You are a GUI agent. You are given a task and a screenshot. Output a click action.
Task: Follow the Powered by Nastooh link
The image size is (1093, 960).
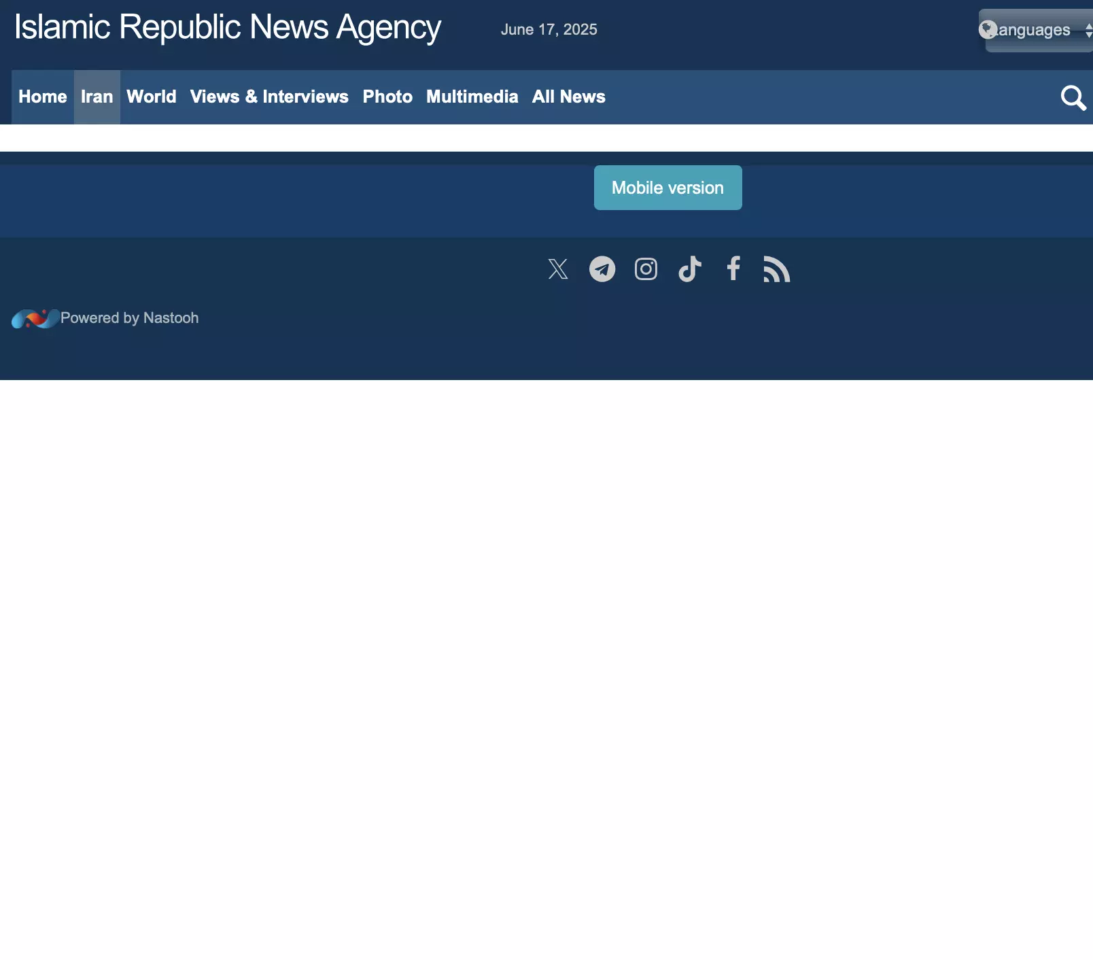tap(130, 318)
